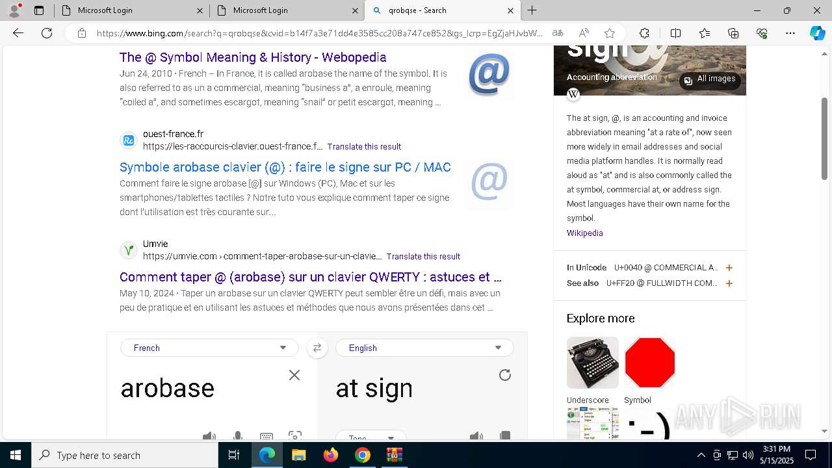Open The @ Symbol Meaning & History link
Image resolution: width=832 pixels, height=468 pixels.
tap(253, 57)
